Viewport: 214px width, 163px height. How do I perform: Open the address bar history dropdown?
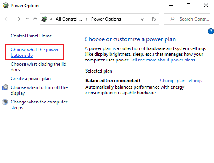(x=142, y=19)
